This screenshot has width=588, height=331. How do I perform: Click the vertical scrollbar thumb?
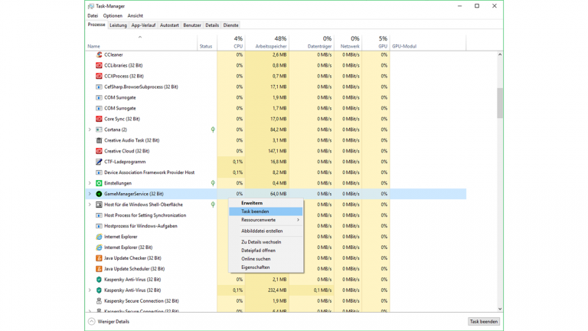[500, 103]
